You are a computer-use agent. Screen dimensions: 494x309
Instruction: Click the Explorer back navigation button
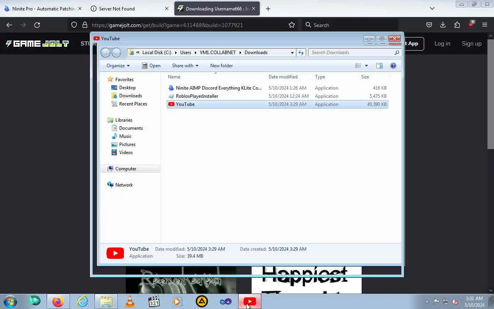tap(105, 53)
